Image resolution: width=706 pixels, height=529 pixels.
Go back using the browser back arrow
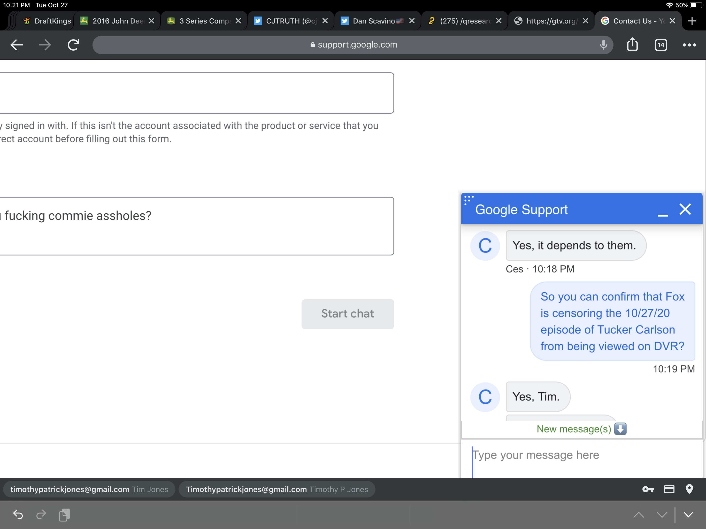(x=17, y=45)
